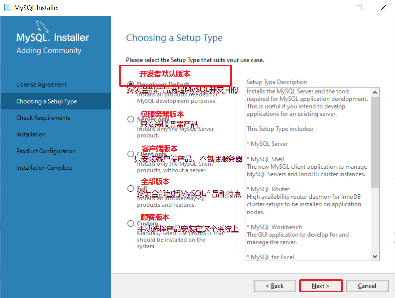Click the MySQL Installer title bar icon
This screenshot has width=395, height=298.
[x=8, y=8]
